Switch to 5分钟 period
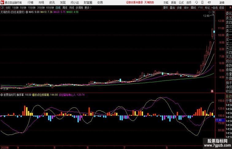The image size is (232, 149). (x=23, y=8)
